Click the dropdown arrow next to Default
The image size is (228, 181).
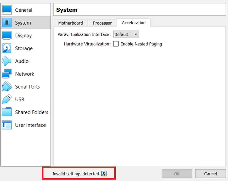point(136,34)
